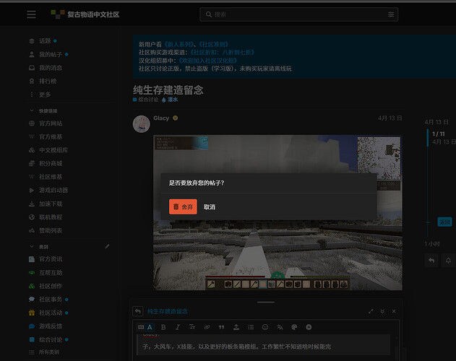Toggle composer fullscreen mode
Image resolution: width=456 pixels, height=361 pixels.
[x=371, y=311]
